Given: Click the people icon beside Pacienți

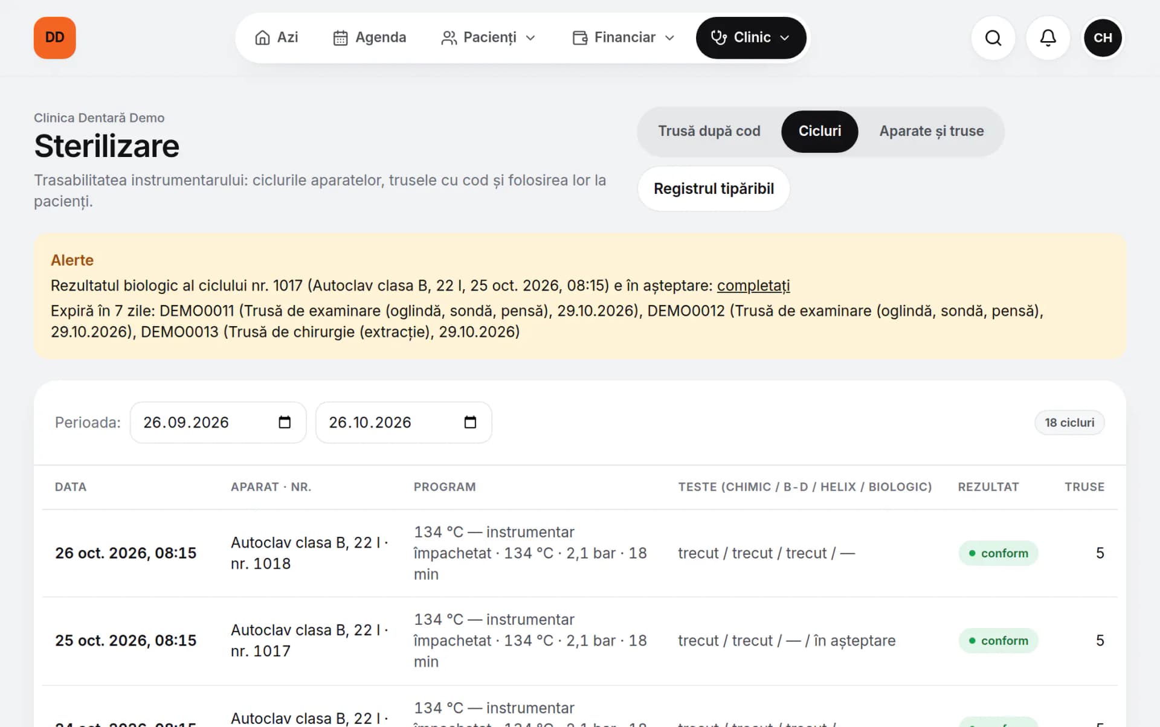Looking at the screenshot, I should tap(448, 37).
